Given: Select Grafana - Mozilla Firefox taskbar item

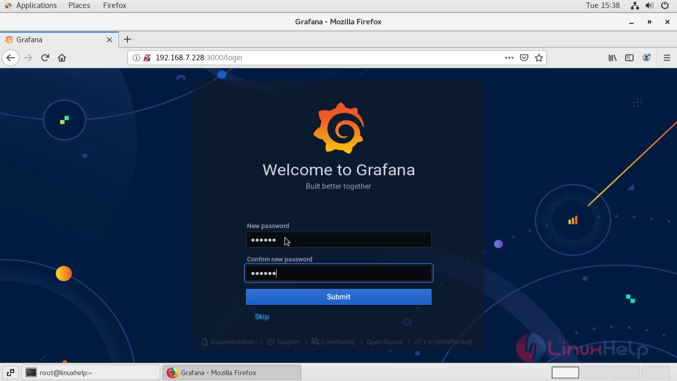Looking at the screenshot, I should click(x=232, y=373).
